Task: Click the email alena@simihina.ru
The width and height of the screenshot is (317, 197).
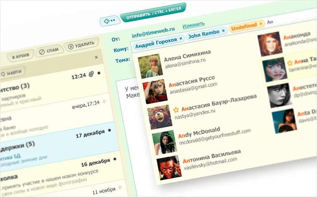Action: [185, 63]
